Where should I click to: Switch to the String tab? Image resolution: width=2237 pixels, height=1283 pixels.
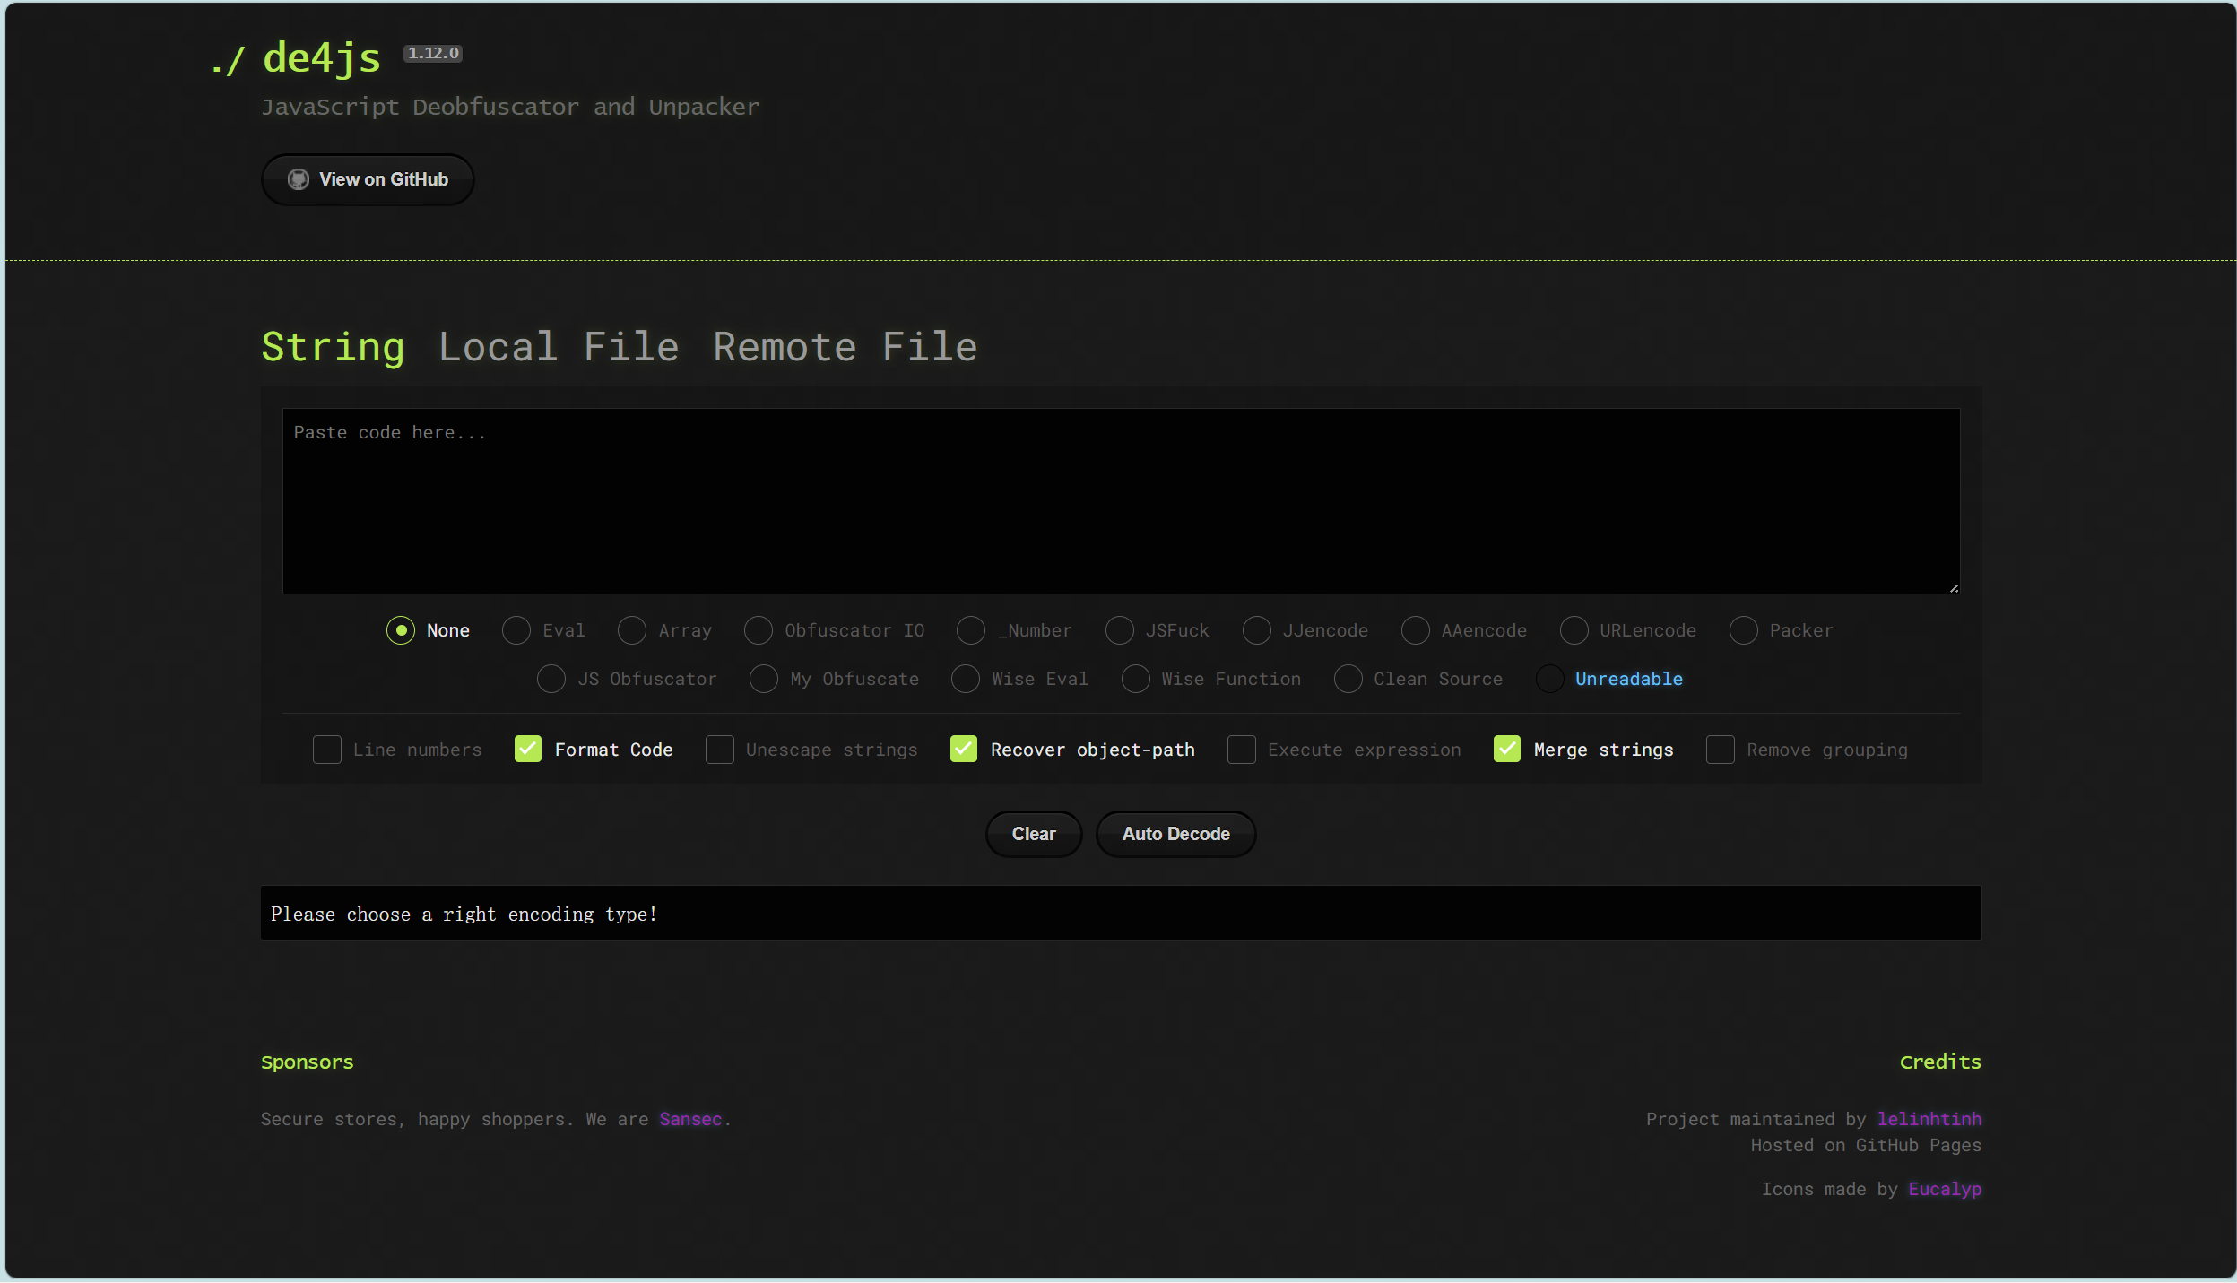click(x=333, y=347)
